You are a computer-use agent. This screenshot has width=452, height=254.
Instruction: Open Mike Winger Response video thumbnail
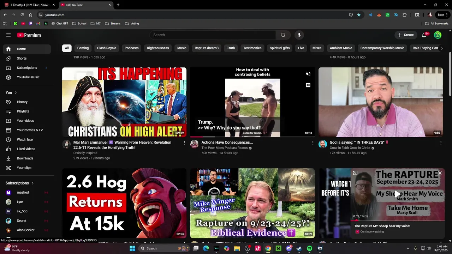click(x=252, y=203)
